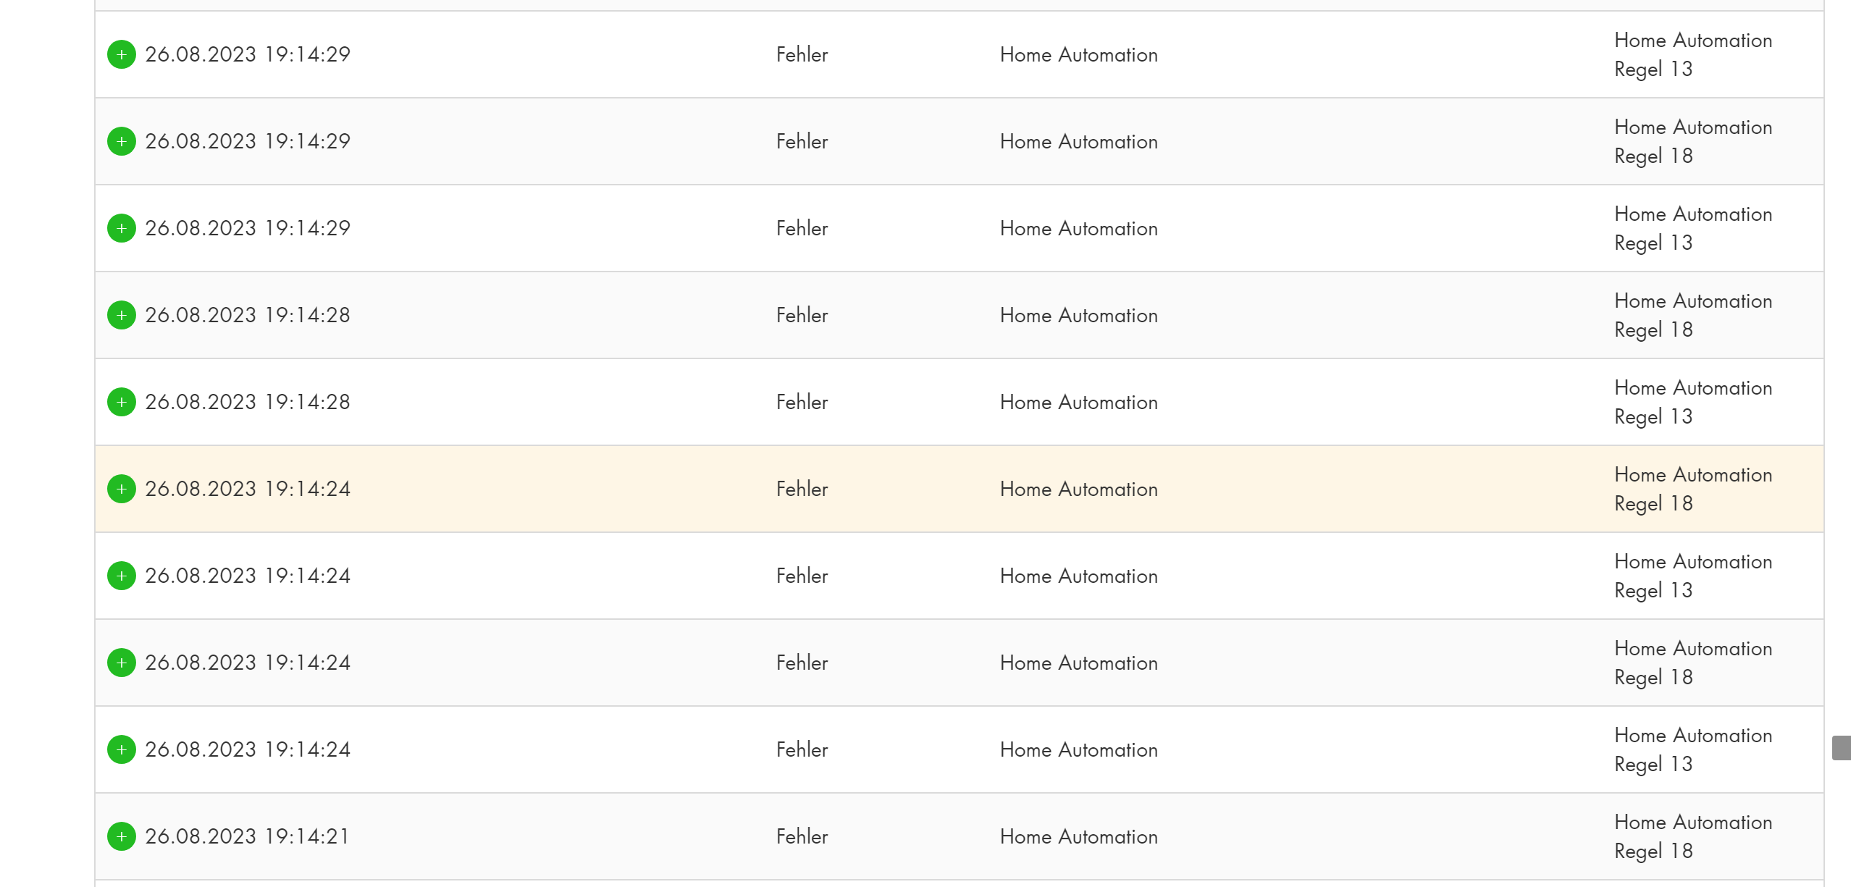This screenshot has width=1851, height=887.
Task: Open the unhighlighted 19:14:24 Regel 18 plus icon
Action: click(122, 663)
